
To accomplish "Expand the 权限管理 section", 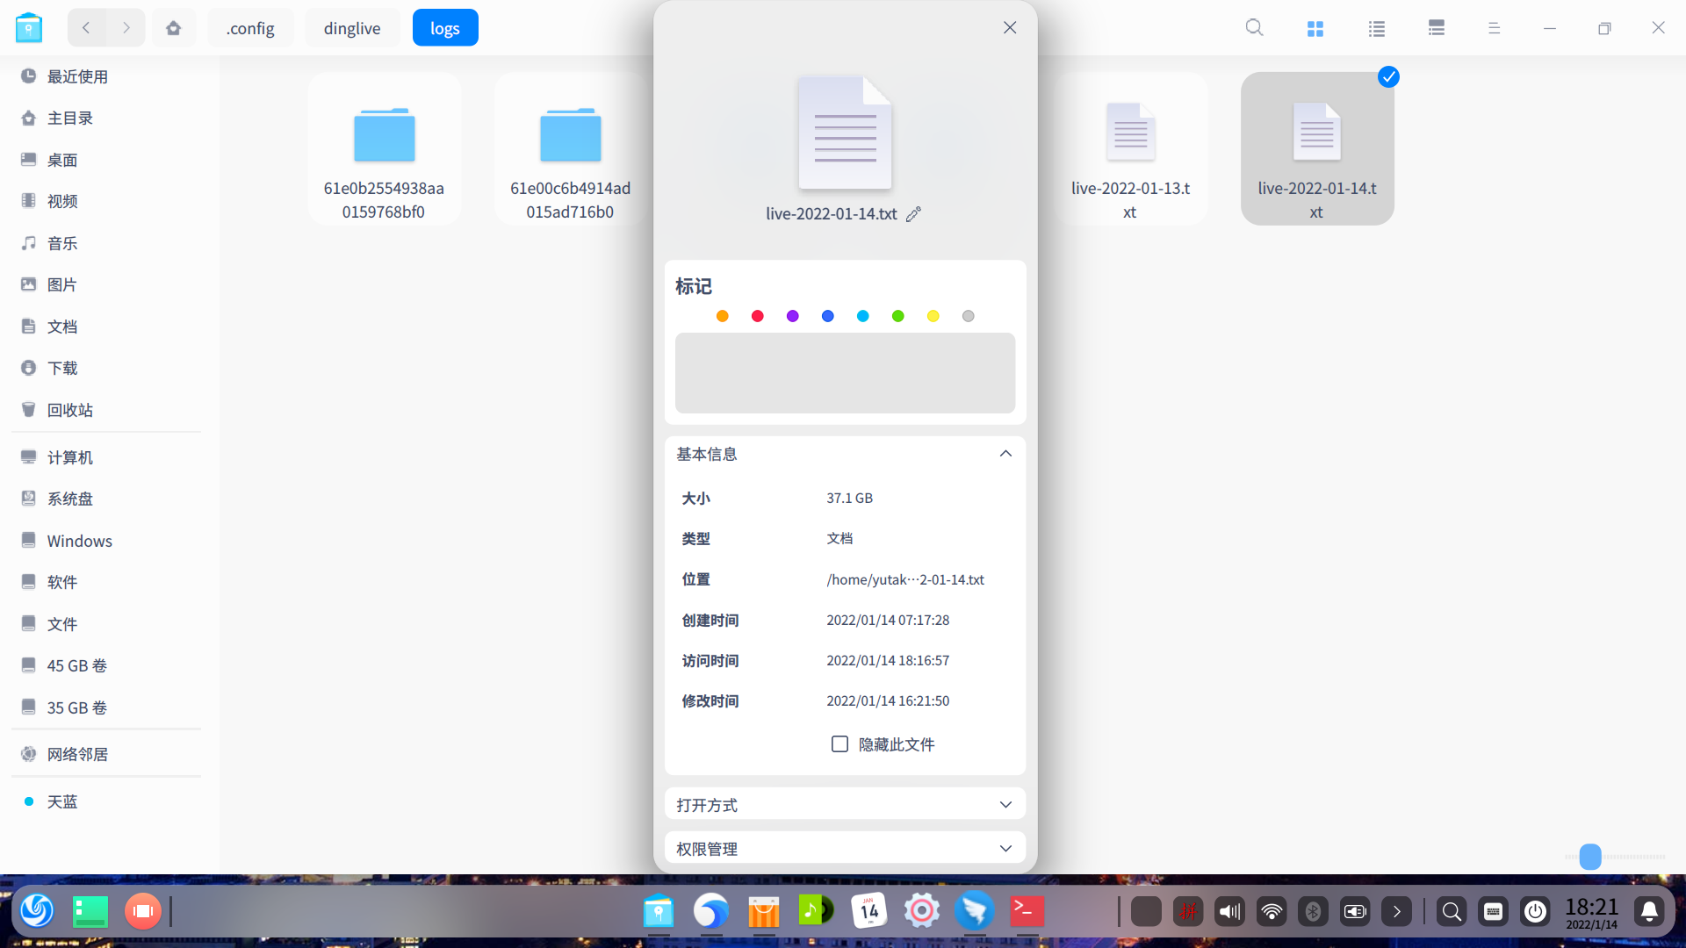I will click(1005, 848).
